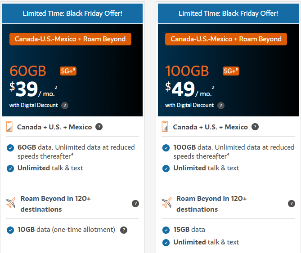Click Black Friday Offer banner on 100GB plan

click(x=228, y=13)
